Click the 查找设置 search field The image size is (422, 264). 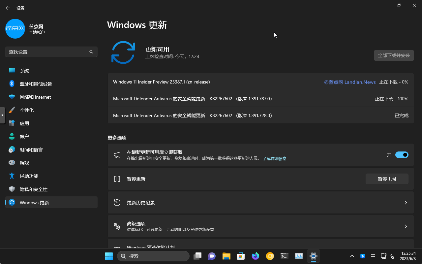pyautogui.click(x=51, y=52)
